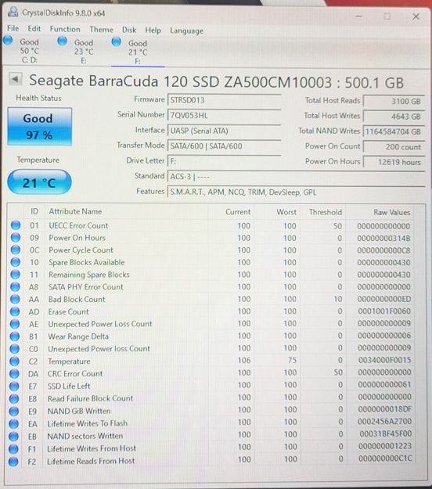Click the Power On Hours value 12619 hours
Viewport: 432px width, 489px height.
(x=394, y=162)
